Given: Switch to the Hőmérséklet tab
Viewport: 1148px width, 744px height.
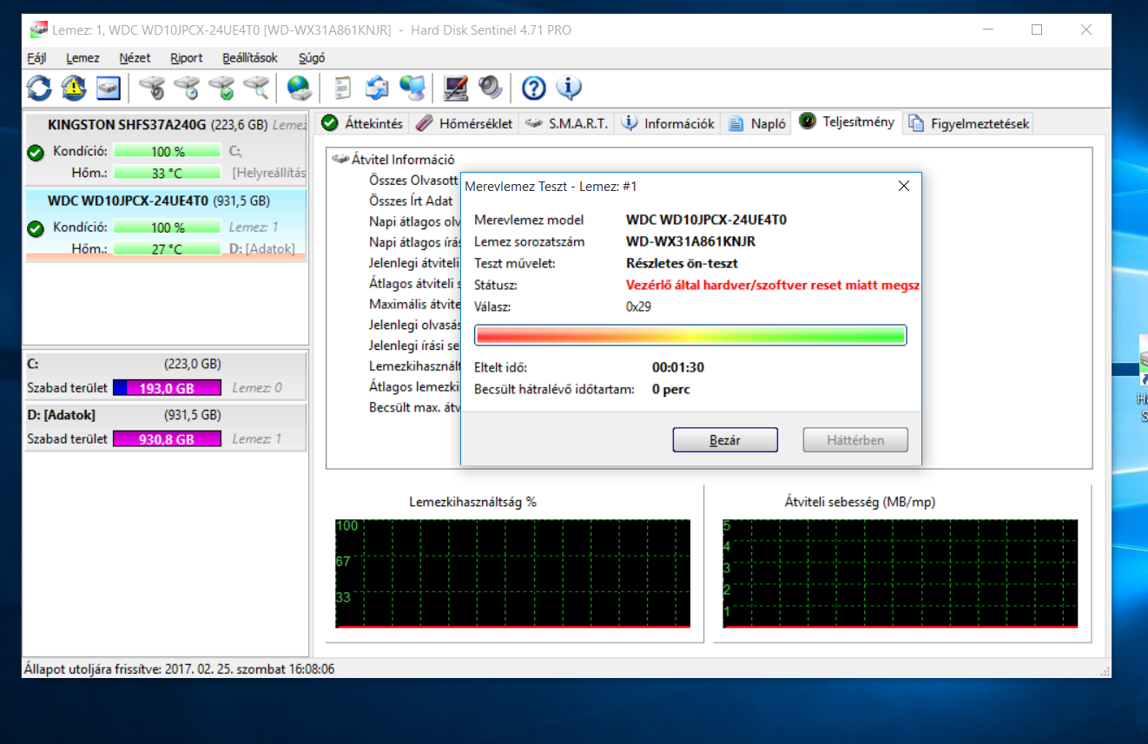Looking at the screenshot, I should [x=464, y=123].
